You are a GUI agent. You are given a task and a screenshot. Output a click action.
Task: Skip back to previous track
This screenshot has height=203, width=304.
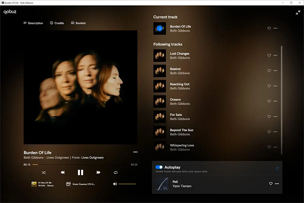click(62, 172)
